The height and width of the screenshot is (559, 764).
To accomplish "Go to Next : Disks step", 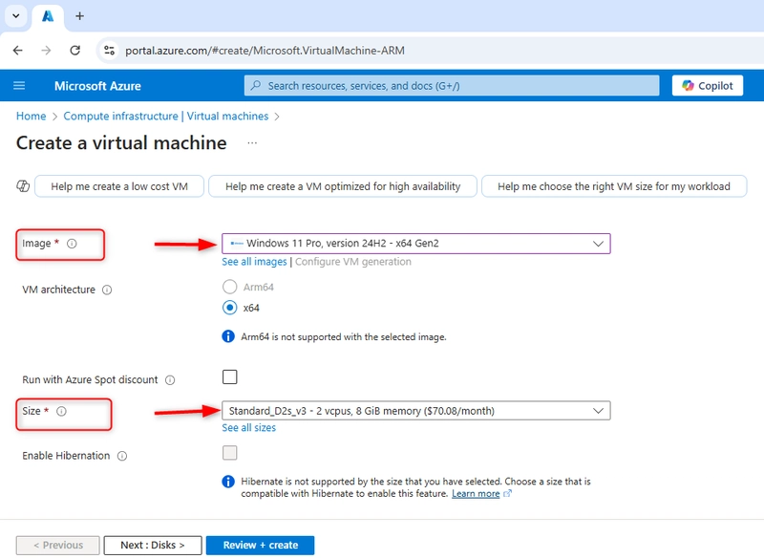I will [153, 545].
